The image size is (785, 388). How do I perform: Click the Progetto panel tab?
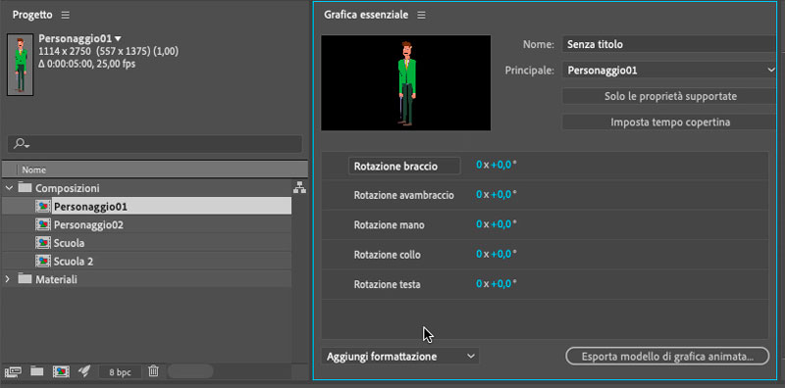click(x=32, y=15)
